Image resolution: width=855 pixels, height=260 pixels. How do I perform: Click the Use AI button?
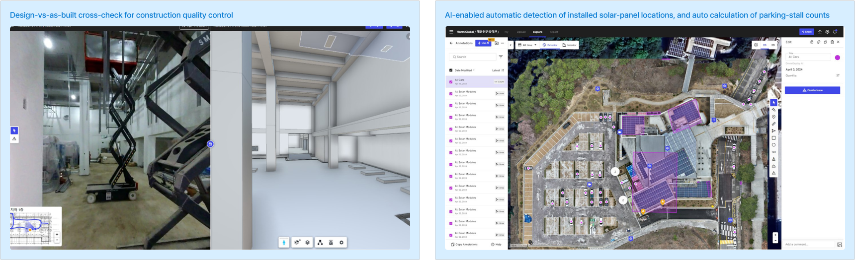tap(483, 43)
